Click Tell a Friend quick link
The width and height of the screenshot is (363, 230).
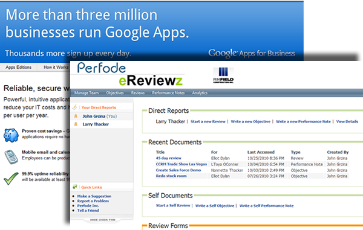tap(88, 211)
